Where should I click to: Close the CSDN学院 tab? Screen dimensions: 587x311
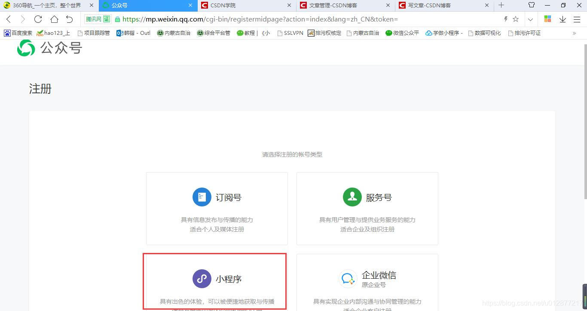coord(289,6)
